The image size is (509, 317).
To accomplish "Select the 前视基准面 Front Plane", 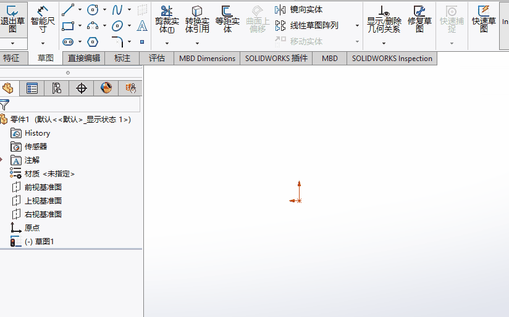I will click(x=36, y=187).
